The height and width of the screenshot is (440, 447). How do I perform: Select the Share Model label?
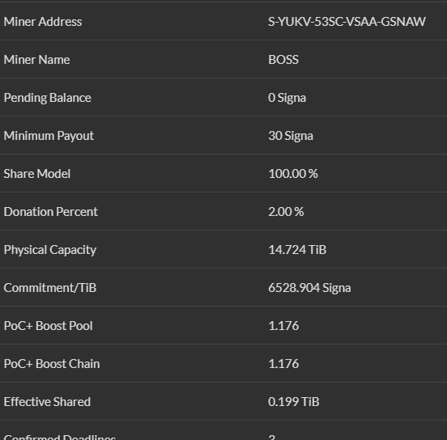pyautogui.click(x=37, y=174)
